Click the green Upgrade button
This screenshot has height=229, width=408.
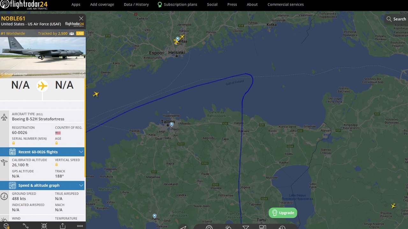[283, 213]
